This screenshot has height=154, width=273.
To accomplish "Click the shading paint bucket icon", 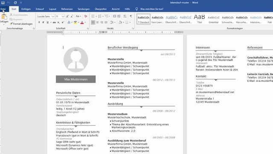I will (120, 22).
